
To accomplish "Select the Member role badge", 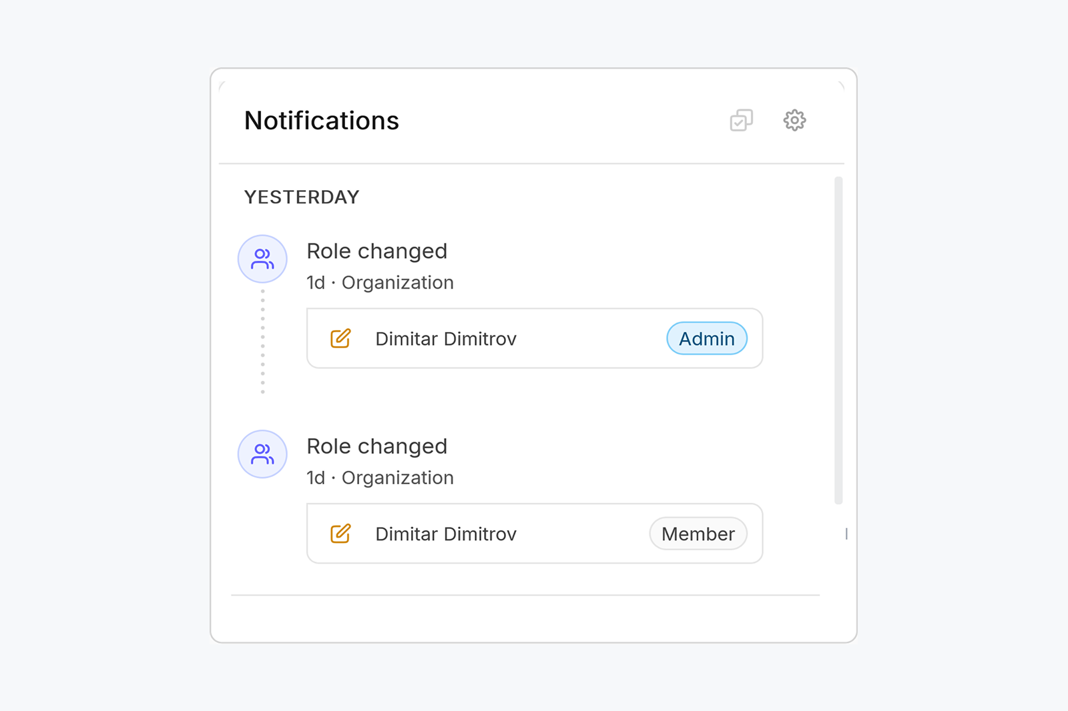I will tap(698, 534).
